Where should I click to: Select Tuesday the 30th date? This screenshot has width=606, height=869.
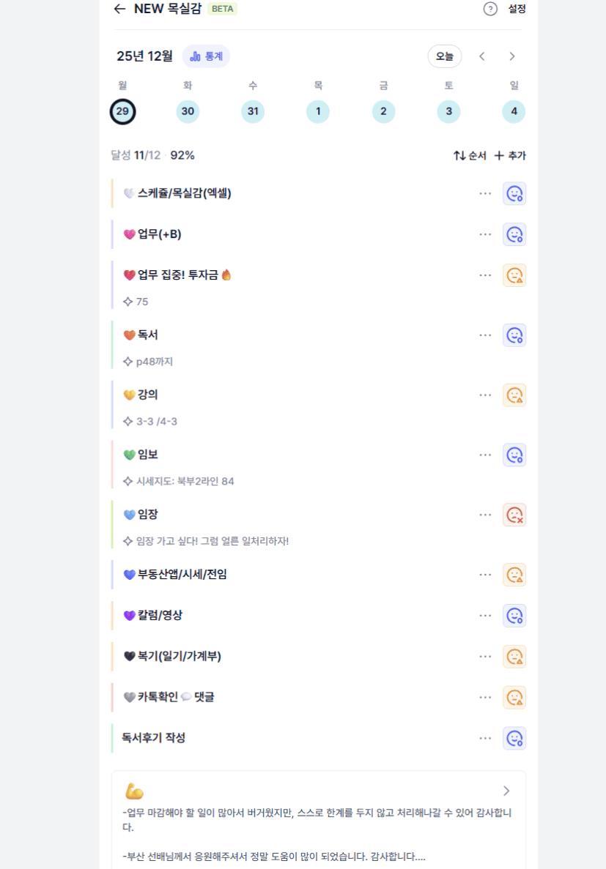pyautogui.click(x=188, y=111)
